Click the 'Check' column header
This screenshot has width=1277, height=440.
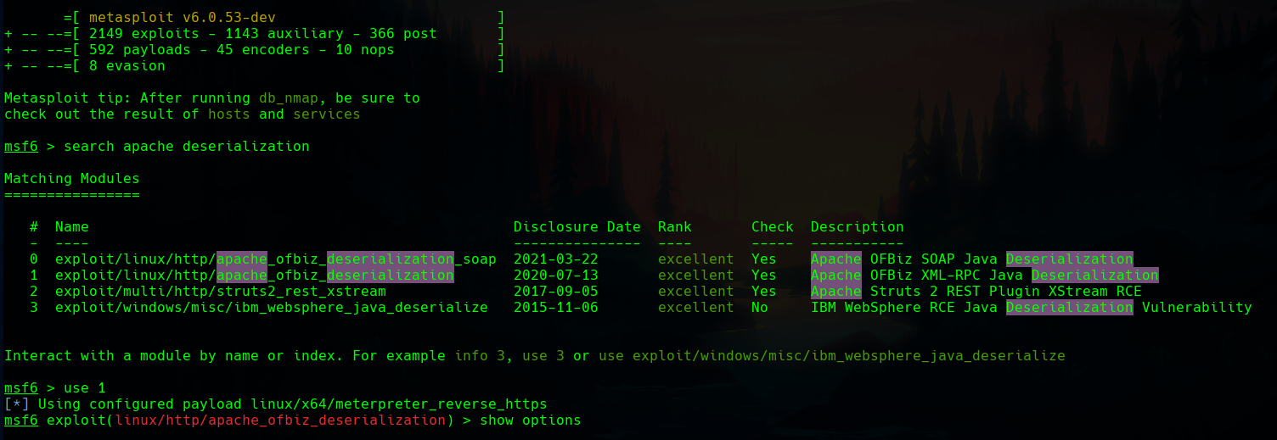pyautogui.click(x=772, y=227)
